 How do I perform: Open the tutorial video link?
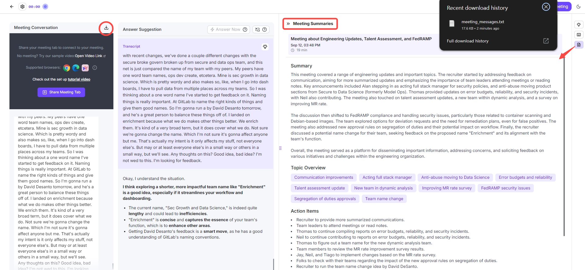coord(79,79)
